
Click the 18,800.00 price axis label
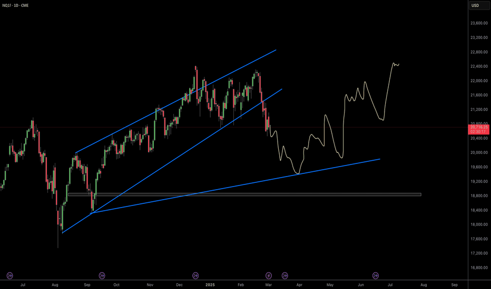point(479,195)
